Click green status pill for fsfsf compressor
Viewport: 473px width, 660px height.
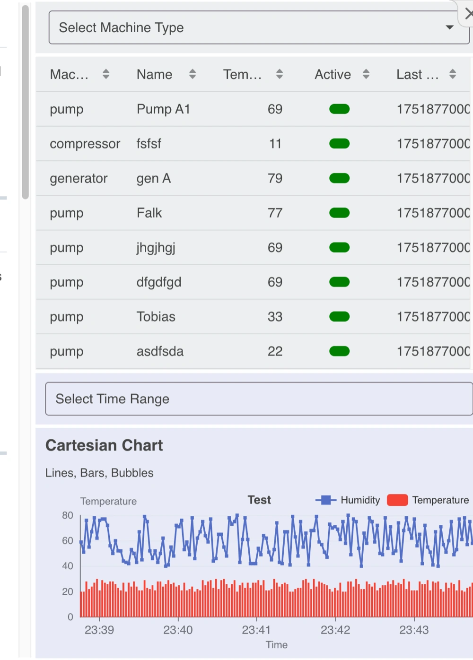(x=339, y=144)
